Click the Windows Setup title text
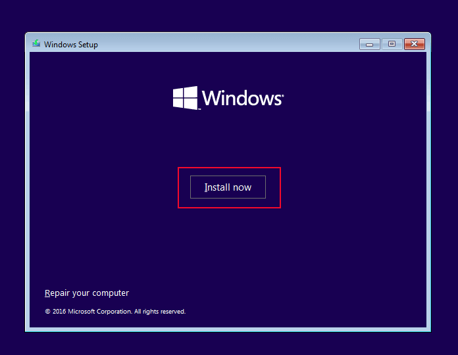Viewport: 458px width, 355px height. (70, 44)
